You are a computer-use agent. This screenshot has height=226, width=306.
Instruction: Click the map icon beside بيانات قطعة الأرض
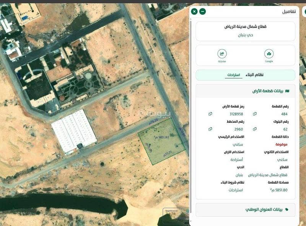click(287, 91)
